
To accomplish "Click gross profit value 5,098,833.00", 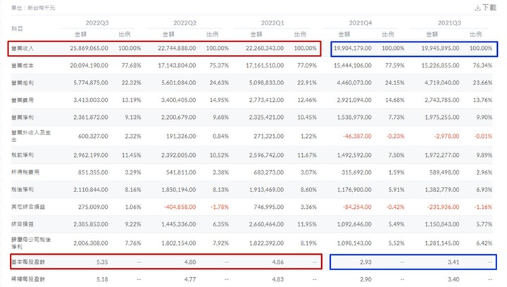I will (x=266, y=82).
